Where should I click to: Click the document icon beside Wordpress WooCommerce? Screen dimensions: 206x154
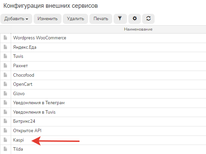pos(5,38)
